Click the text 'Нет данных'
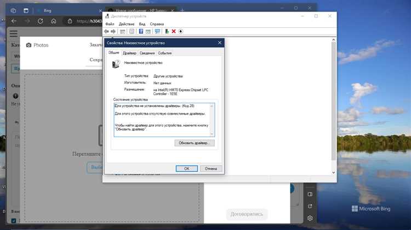This screenshot has height=230, width=411. [x=162, y=83]
